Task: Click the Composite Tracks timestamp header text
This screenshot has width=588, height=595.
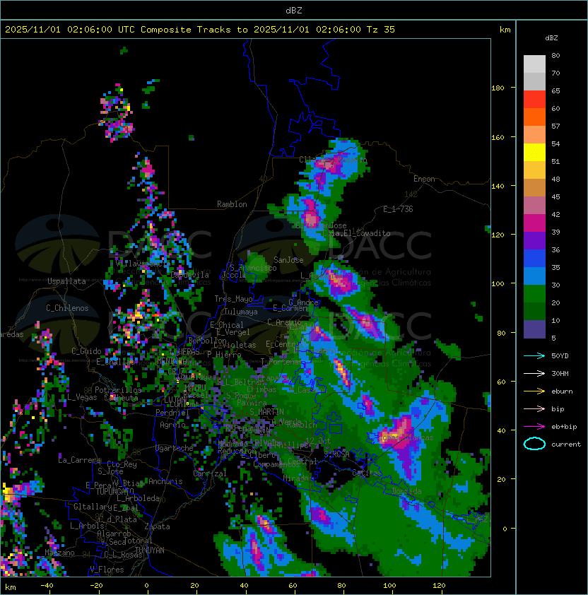Action: [x=200, y=30]
